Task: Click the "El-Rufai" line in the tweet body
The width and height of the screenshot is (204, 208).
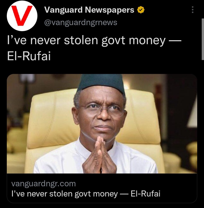Action: coord(29,56)
